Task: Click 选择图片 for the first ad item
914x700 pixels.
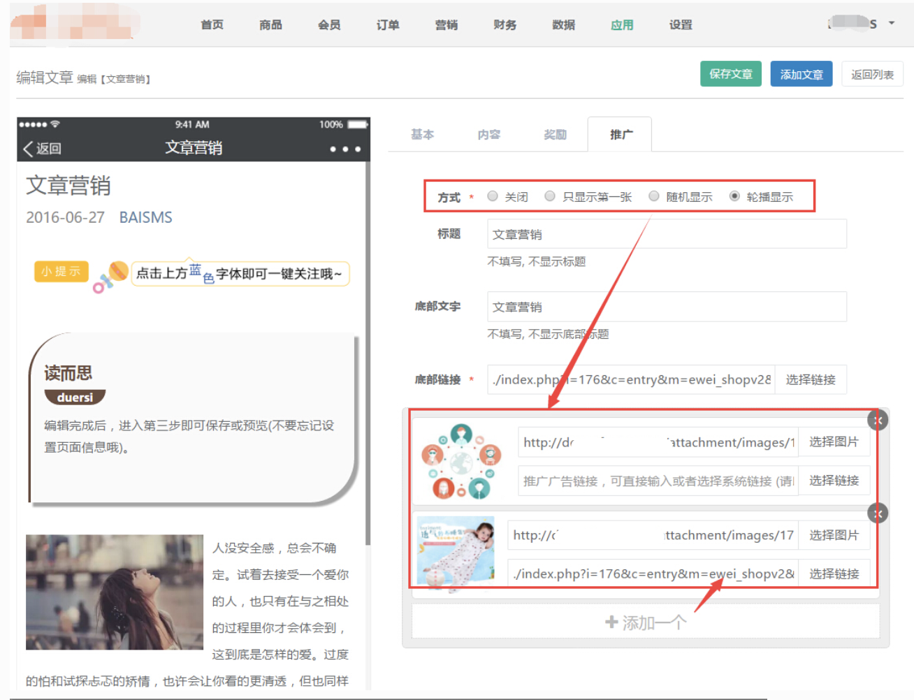Action: tap(834, 442)
